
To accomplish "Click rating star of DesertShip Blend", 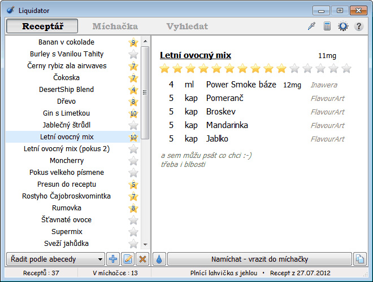I will 133,90.
